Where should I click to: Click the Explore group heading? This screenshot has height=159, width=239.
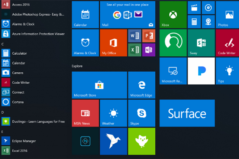tap(77, 66)
